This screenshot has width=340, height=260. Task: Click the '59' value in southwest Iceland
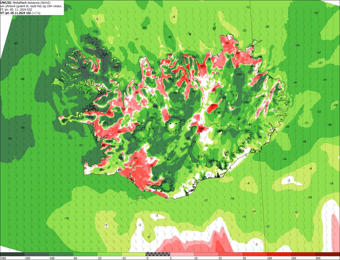136,158
